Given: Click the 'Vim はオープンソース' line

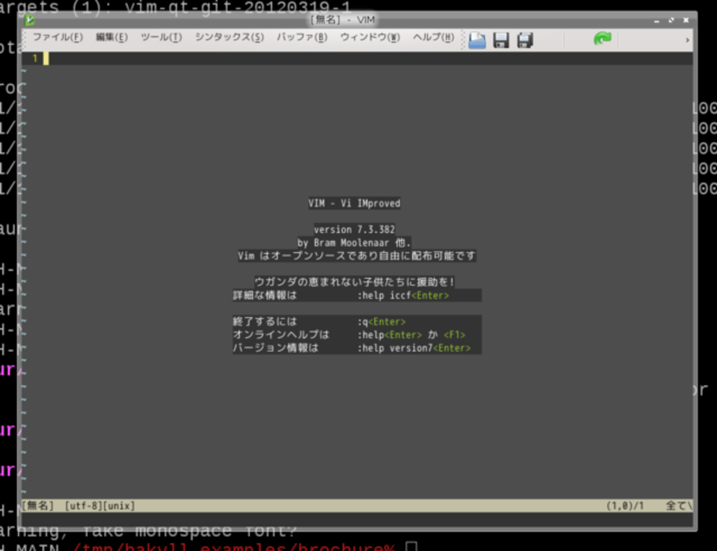Looking at the screenshot, I should pyautogui.click(x=356, y=256).
